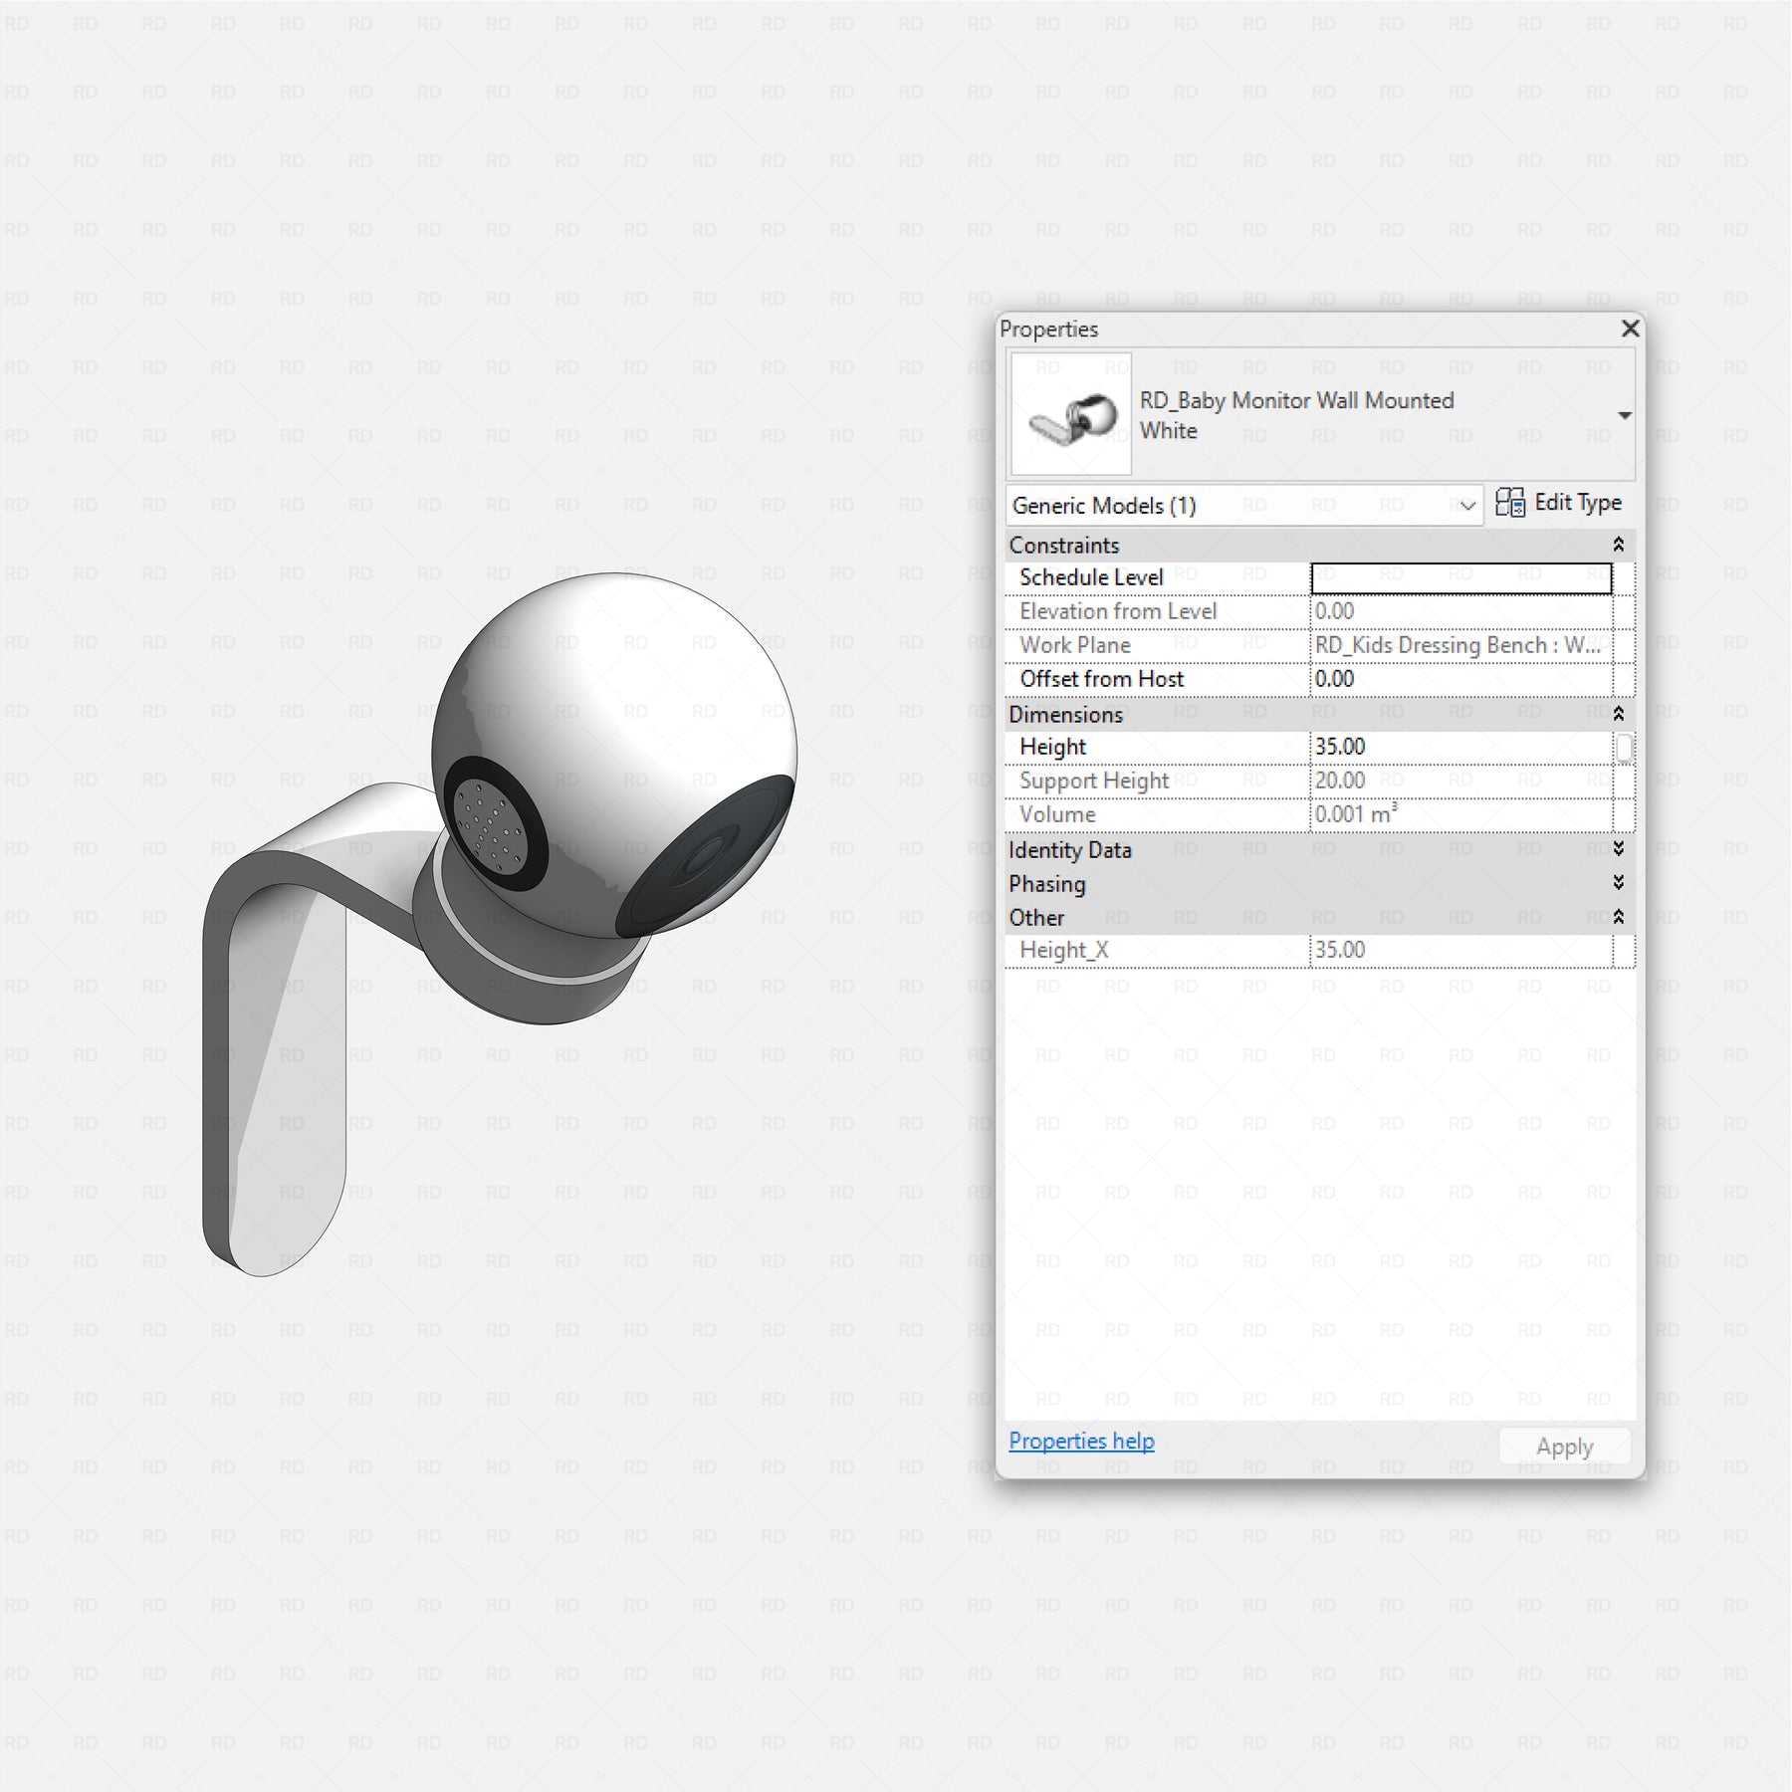Click the Offset from Host value field
The height and width of the screenshot is (1792, 1792).
click(x=1459, y=680)
